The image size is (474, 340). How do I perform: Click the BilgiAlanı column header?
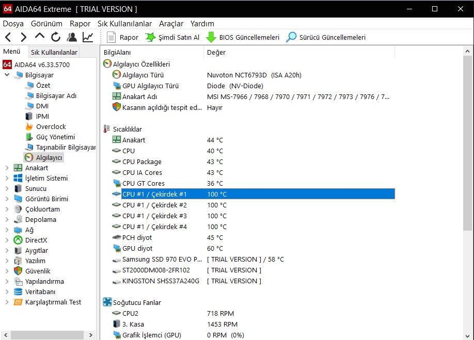pos(152,52)
